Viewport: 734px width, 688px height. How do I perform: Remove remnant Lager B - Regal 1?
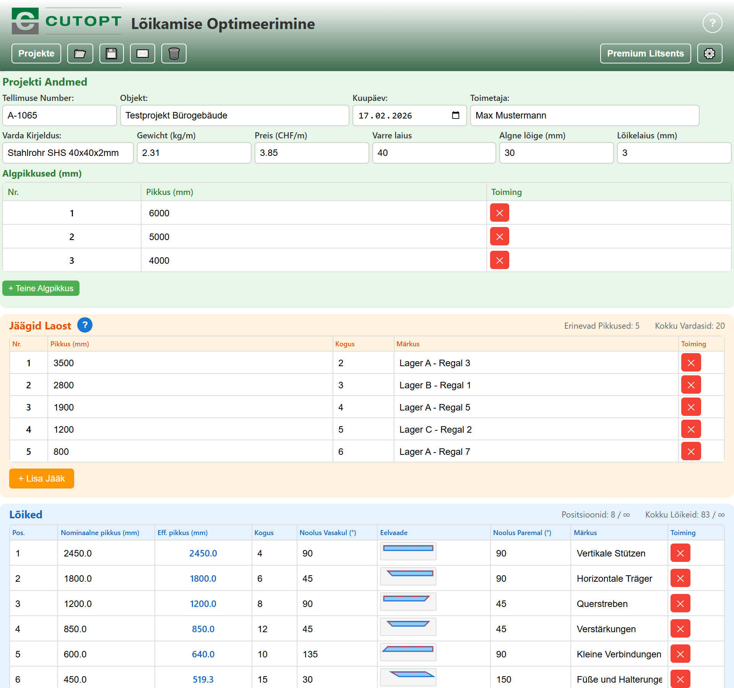click(691, 385)
